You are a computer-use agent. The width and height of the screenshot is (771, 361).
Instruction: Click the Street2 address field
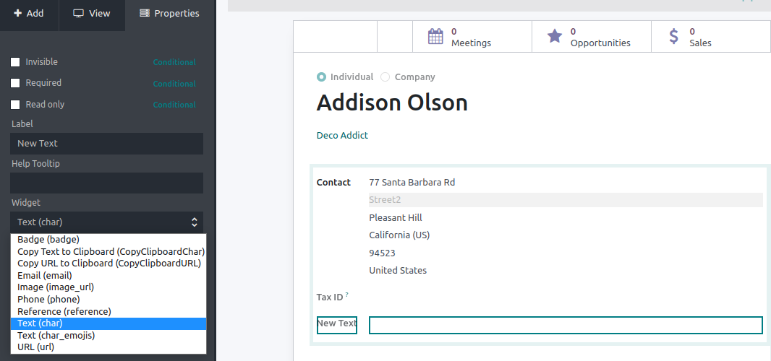566,200
